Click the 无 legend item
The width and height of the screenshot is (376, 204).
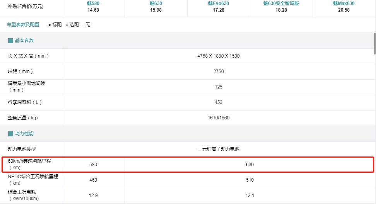tap(87, 25)
